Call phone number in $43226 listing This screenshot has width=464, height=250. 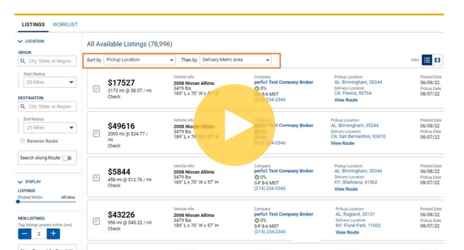point(270,231)
